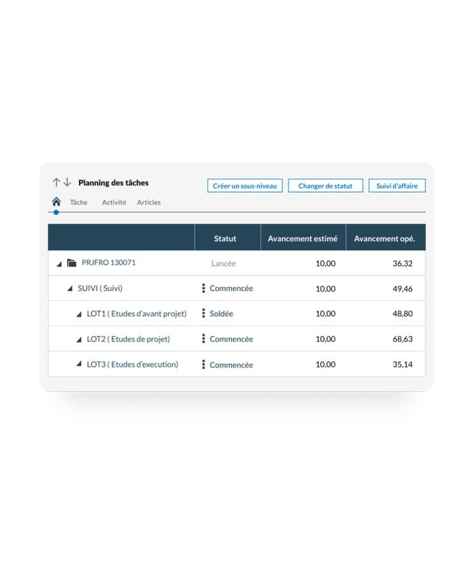Viewport: 472px width, 587px height.
Task: Click the Commencée status of SUIVI row
Action: pyautogui.click(x=232, y=288)
